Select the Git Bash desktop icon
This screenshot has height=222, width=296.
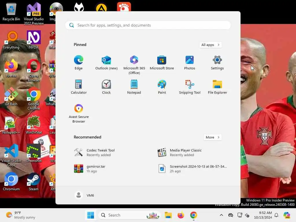tap(11, 97)
